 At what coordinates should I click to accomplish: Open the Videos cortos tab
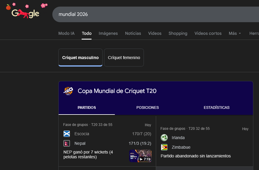[208, 34]
